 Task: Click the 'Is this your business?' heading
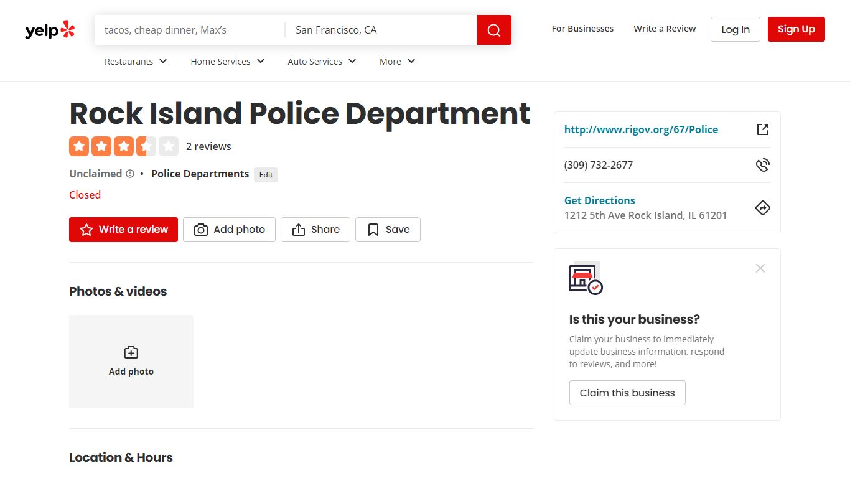click(x=634, y=319)
